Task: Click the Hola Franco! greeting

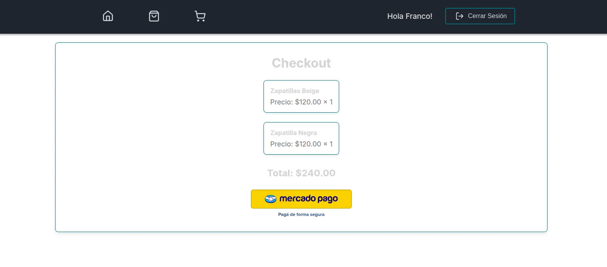Action: (x=410, y=16)
